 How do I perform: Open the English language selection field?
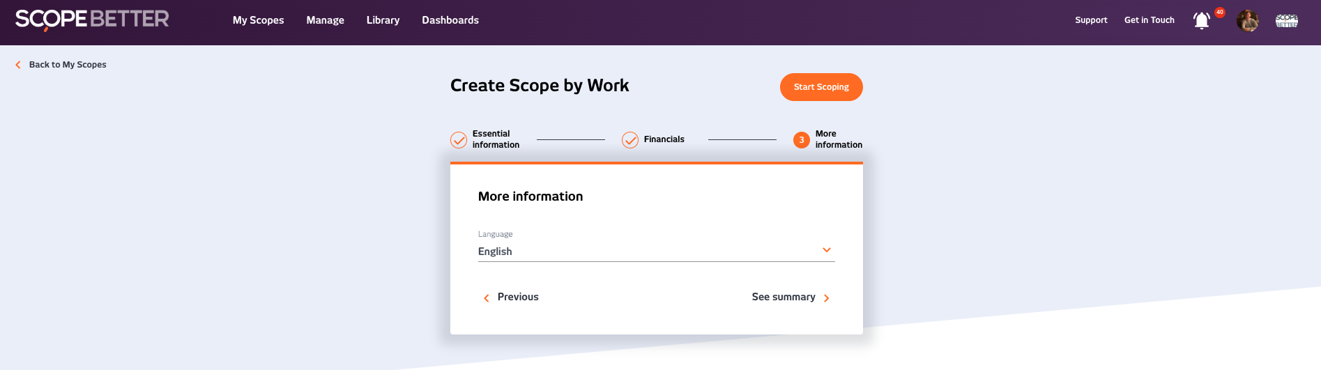(x=648, y=252)
